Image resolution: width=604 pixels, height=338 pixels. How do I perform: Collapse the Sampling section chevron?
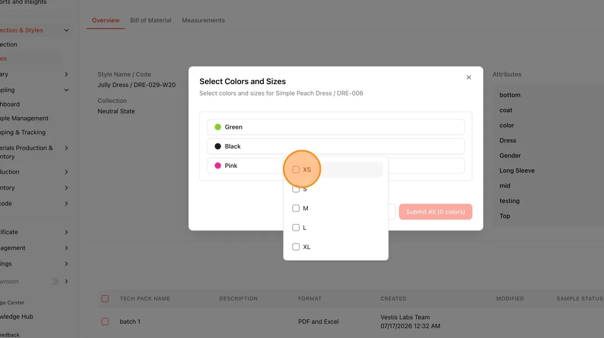point(66,90)
